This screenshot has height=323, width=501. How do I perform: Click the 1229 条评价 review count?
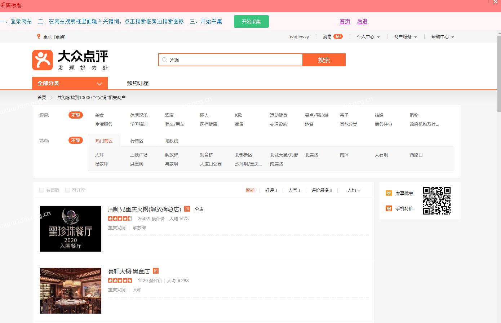(150, 281)
